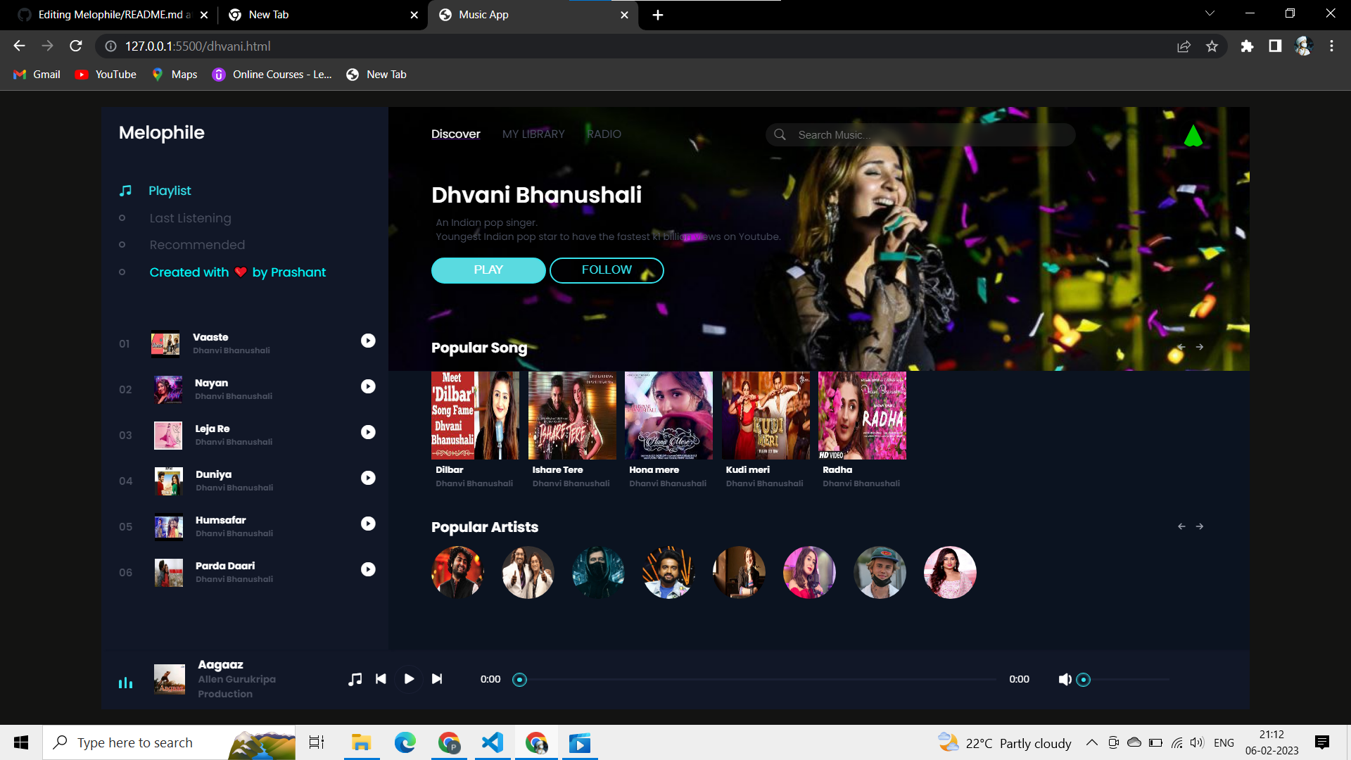Mute audio using the speaker icon
1351x760 pixels.
point(1064,679)
